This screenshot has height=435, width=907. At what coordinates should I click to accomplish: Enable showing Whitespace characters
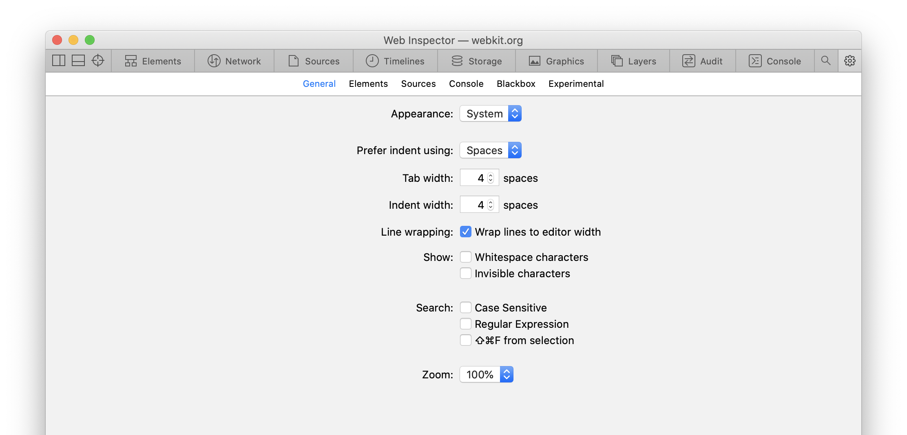466,257
